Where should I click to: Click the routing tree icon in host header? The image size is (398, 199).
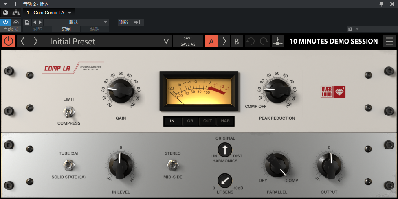point(16,13)
